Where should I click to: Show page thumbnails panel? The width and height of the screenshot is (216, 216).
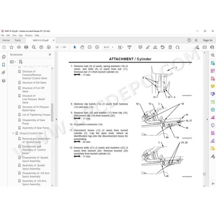click(x=4, y=57)
